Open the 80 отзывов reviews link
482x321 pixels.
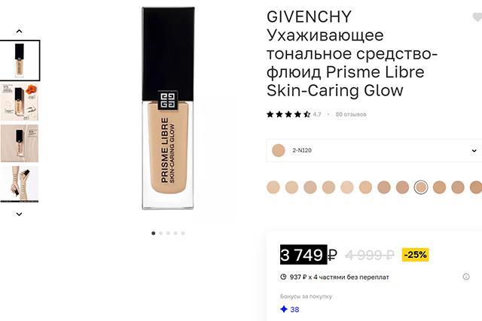pyautogui.click(x=351, y=114)
